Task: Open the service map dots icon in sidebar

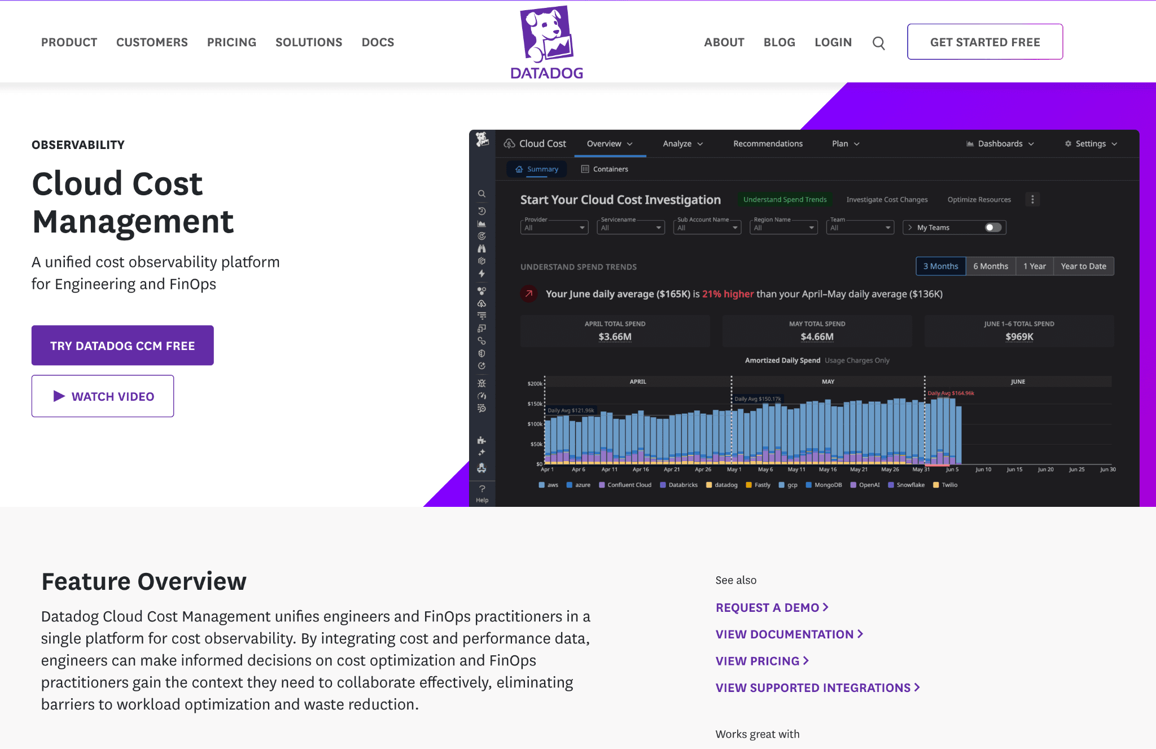Action: click(x=481, y=291)
